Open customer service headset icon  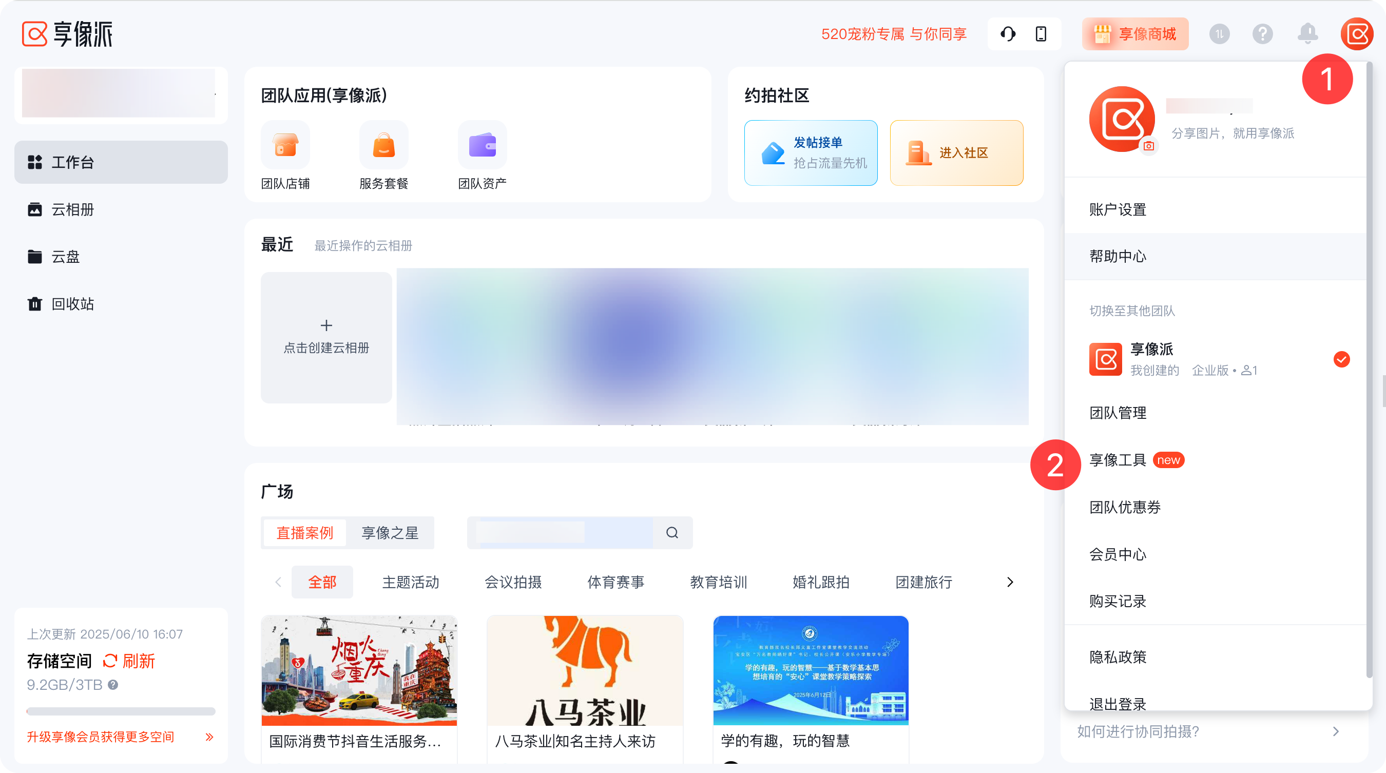coord(1008,34)
